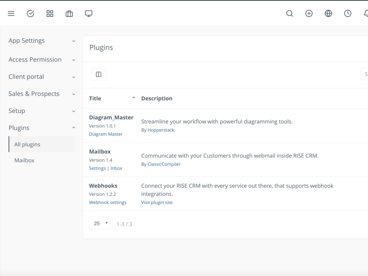
Task: Click Communicate with your Customers description
Action: [x=230, y=156]
